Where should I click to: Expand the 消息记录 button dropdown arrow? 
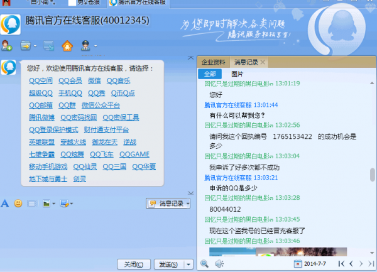click(x=188, y=204)
